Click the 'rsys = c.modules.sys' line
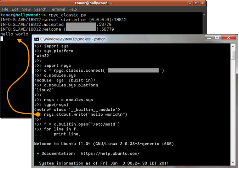 pos(64,100)
